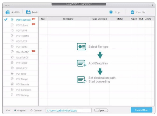Click the WordToPDF circle icon
The width and height of the screenshot is (157, 116).
(12, 52)
